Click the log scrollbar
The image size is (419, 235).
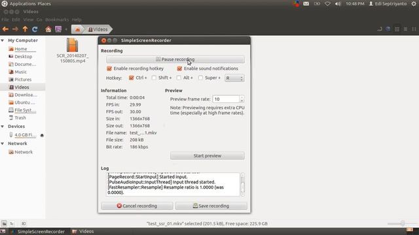[x=243, y=184]
